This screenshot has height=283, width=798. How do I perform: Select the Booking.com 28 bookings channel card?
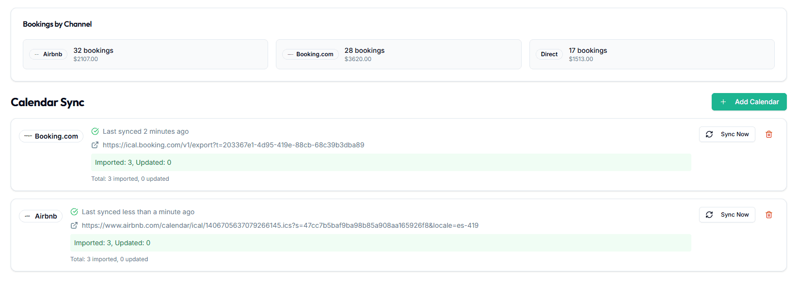point(398,54)
